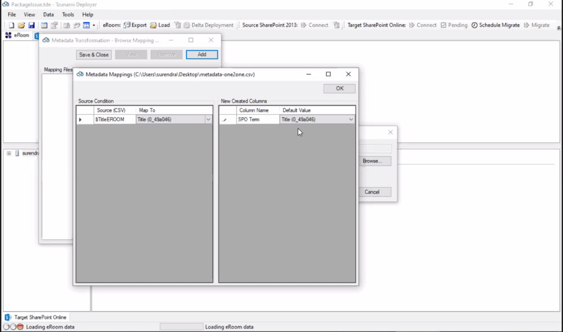Maximize the Metadata Transformation Browse Mapping window
The height and width of the screenshot is (332, 563).
tap(191, 40)
